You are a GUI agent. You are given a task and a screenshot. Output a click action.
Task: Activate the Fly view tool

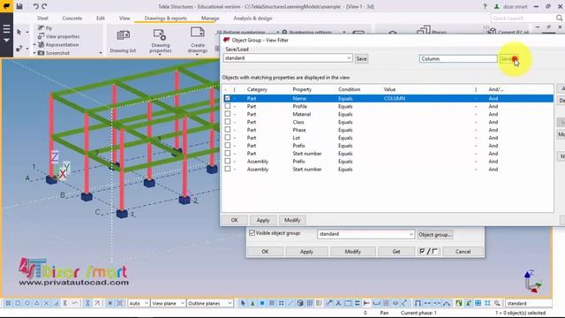point(45,28)
